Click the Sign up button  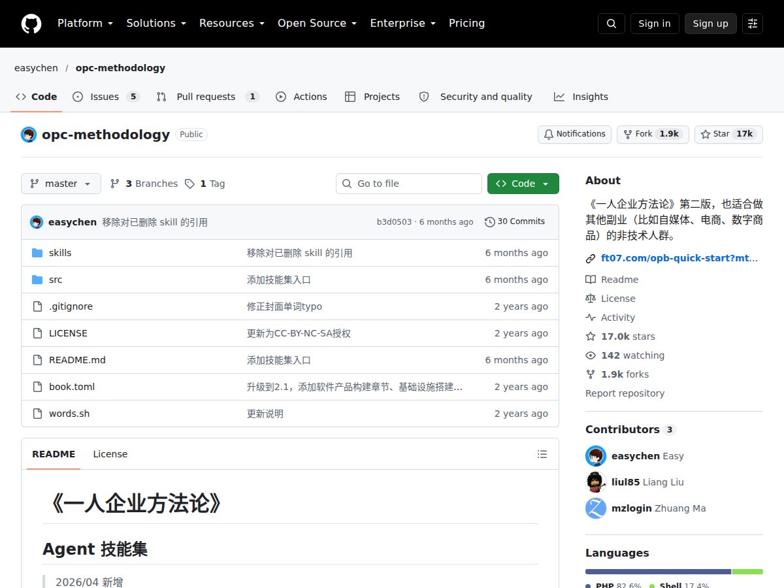click(x=711, y=24)
